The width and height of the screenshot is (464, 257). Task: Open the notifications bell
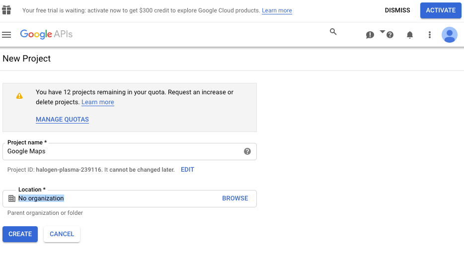[x=410, y=35]
